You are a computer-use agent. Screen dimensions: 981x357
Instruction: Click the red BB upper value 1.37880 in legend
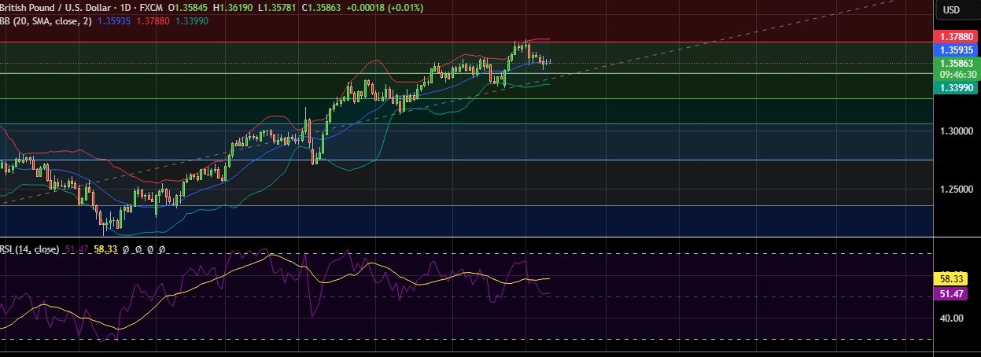153,21
